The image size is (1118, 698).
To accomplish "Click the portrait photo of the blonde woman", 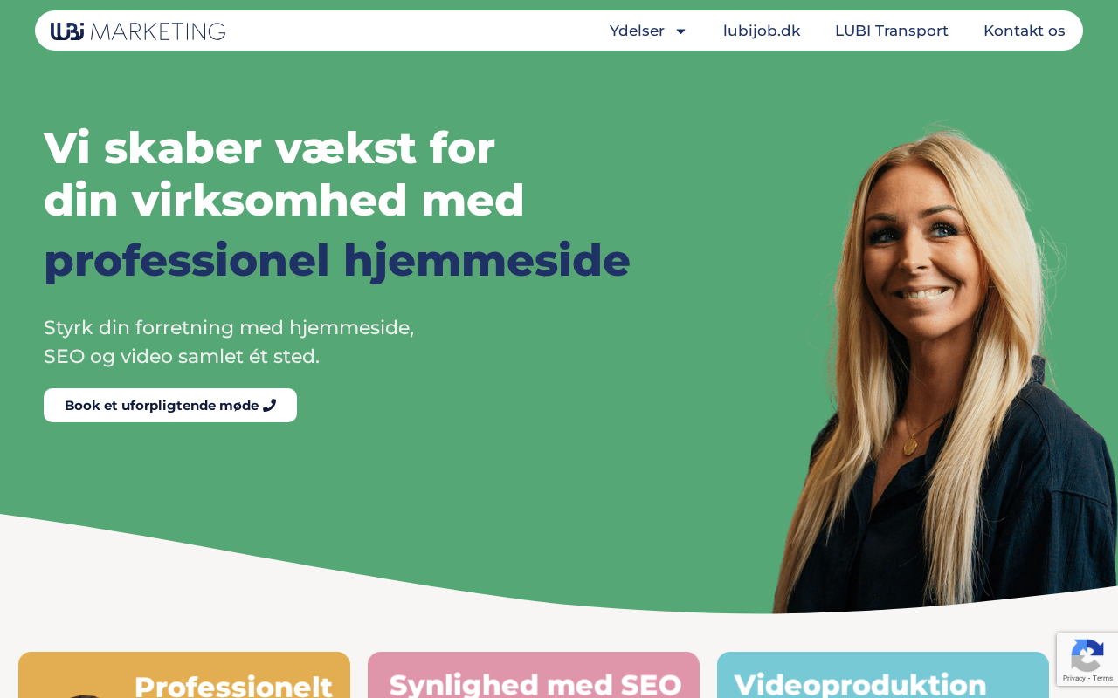I will [943, 368].
